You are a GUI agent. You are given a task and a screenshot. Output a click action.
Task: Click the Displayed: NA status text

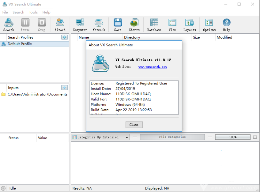tap(157, 188)
